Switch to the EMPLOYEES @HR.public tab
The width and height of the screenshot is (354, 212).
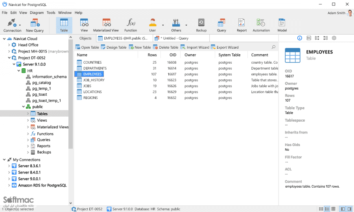click(x=125, y=38)
